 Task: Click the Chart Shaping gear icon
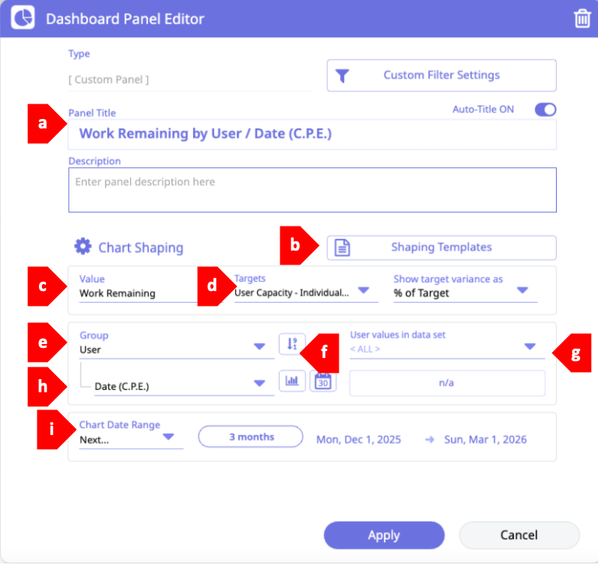click(x=83, y=247)
